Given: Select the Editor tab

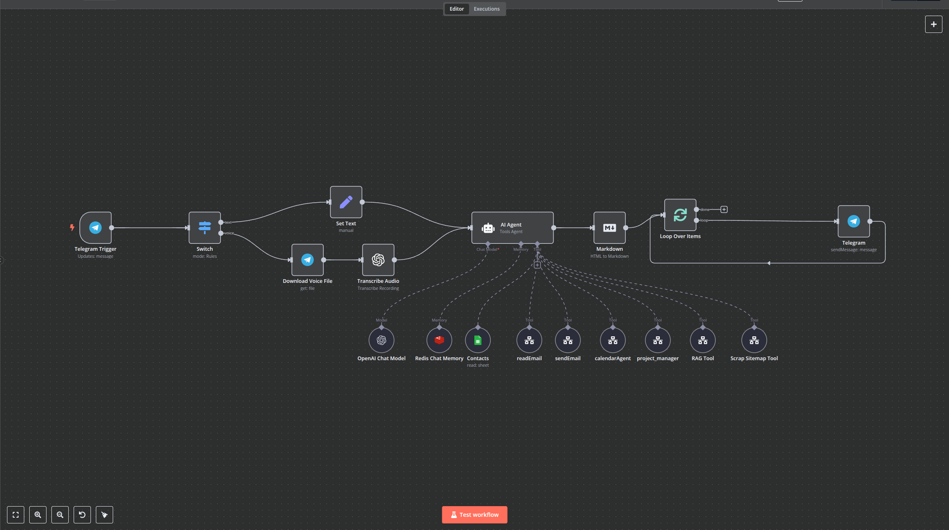Looking at the screenshot, I should tap(457, 9).
